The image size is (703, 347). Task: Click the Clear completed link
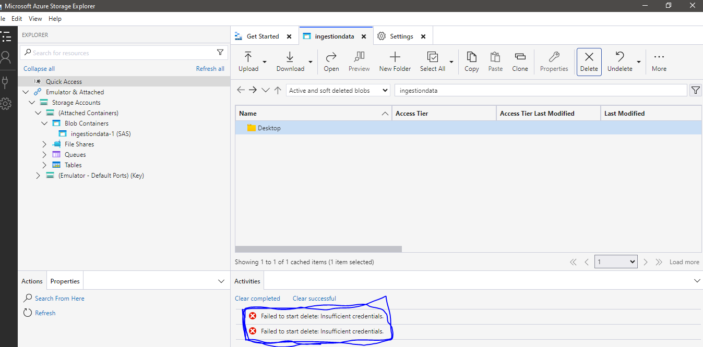pyautogui.click(x=257, y=299)
